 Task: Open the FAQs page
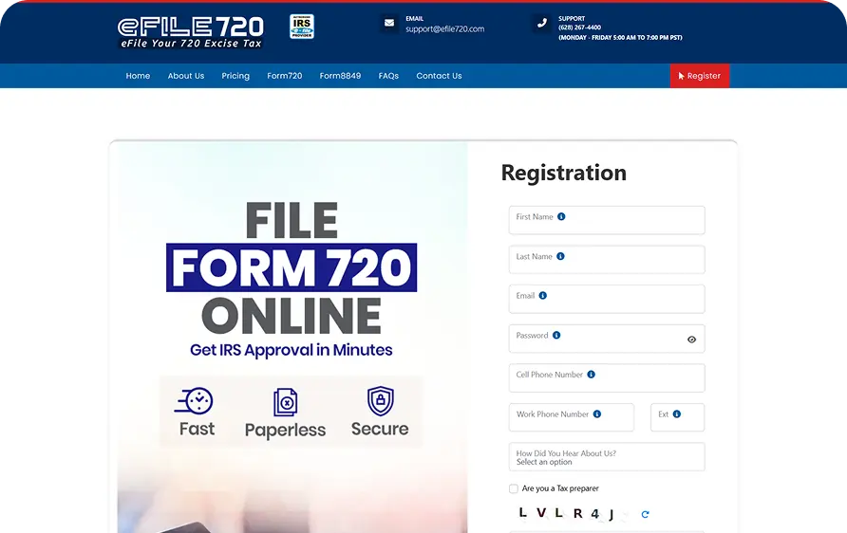click(x=388, y=76)
